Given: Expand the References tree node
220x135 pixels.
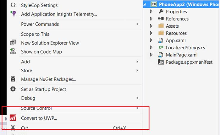Looking at the screenshot, I should [151, 19].
